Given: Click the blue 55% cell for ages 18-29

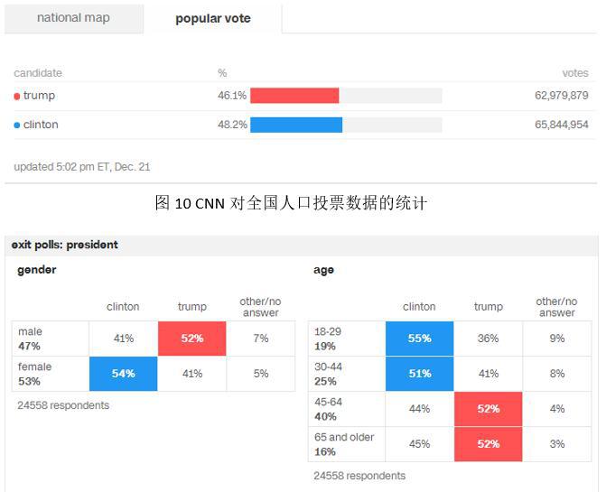Looking at the screenshot, I should (419, 339).
